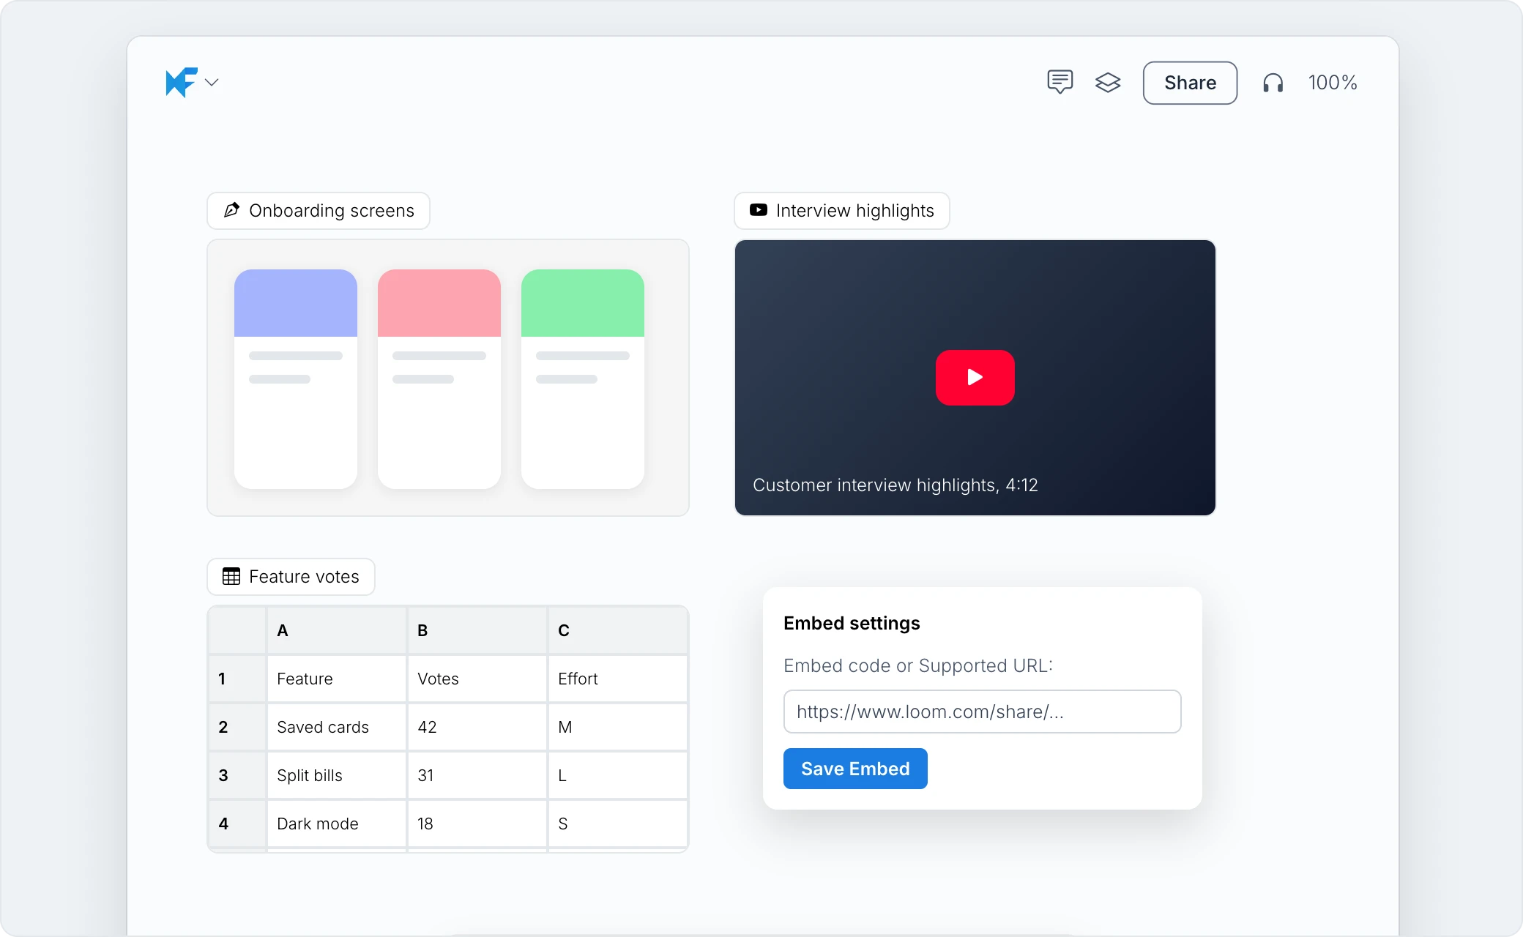Click the 'Embed settings' heading
Viewport: 1523px width, 937px height.
click(x=852, y=623)
